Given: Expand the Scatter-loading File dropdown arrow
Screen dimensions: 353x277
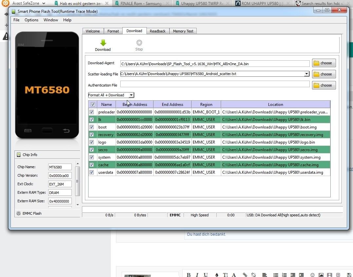Looking at the screenshot, I should 306,74.
